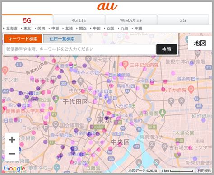214x175 pixels.
Task: Click the 千代田区 ward label
Action: click(75, 102)
